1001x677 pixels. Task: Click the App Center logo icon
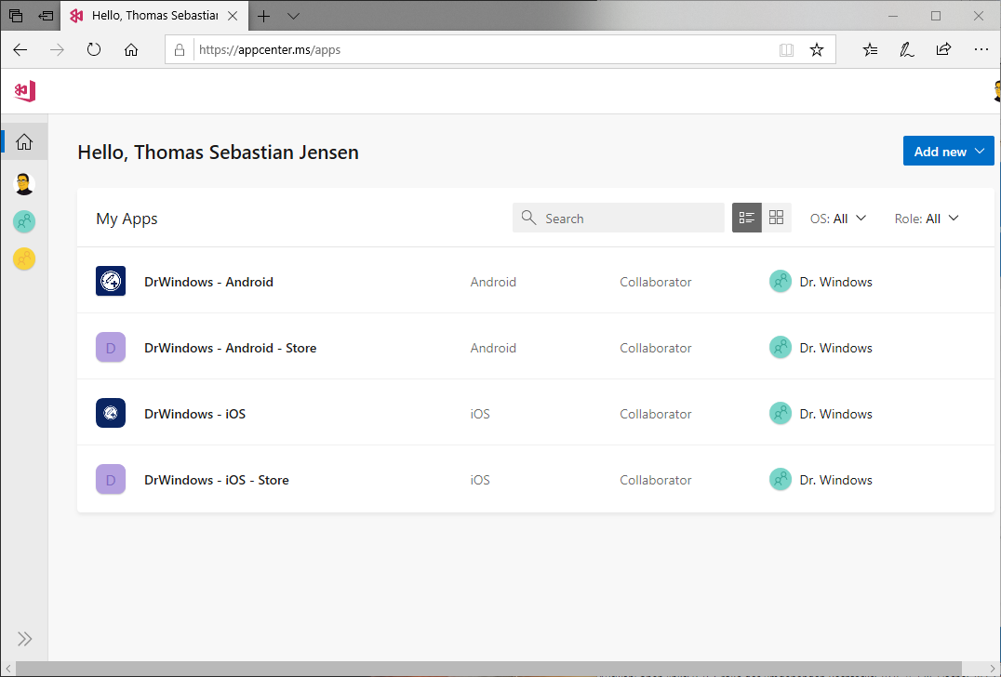click(x=25, y=90)
